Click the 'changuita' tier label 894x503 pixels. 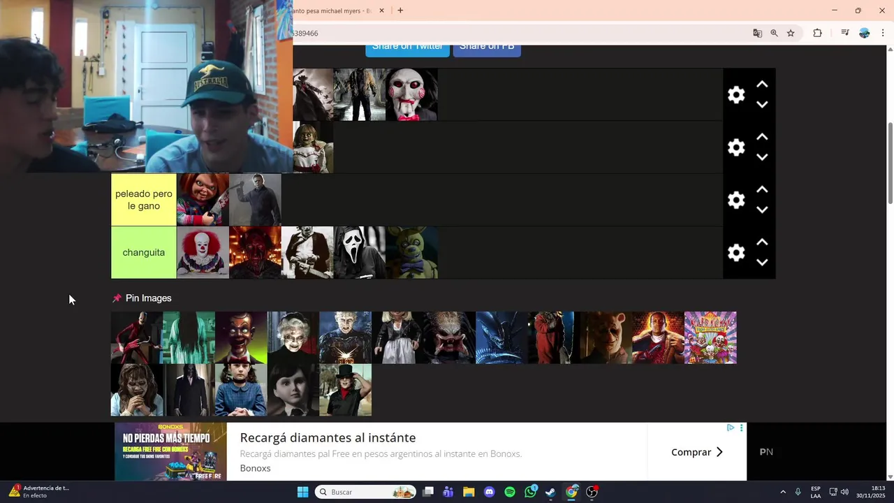(144, 252)
